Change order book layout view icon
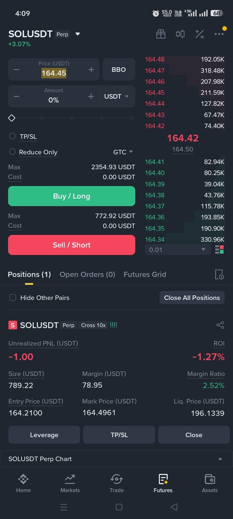Image resolution: width=233 pixels, height=519 pixels. pyautogui.click(x=219, y=249)
